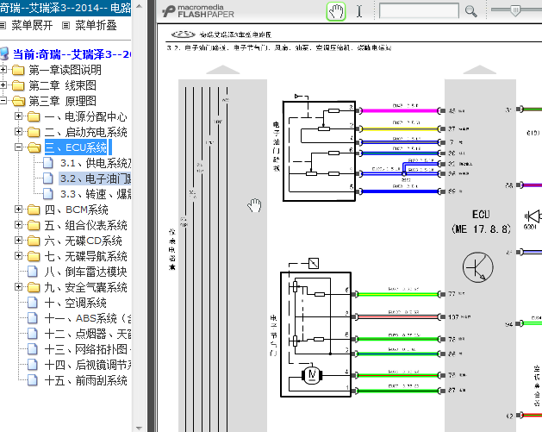Image resolution: width=542 pixels, height=432 pixels.
Task: Click folder icon of 五、组合仪表系统
Action: click(x=34, y=225)
